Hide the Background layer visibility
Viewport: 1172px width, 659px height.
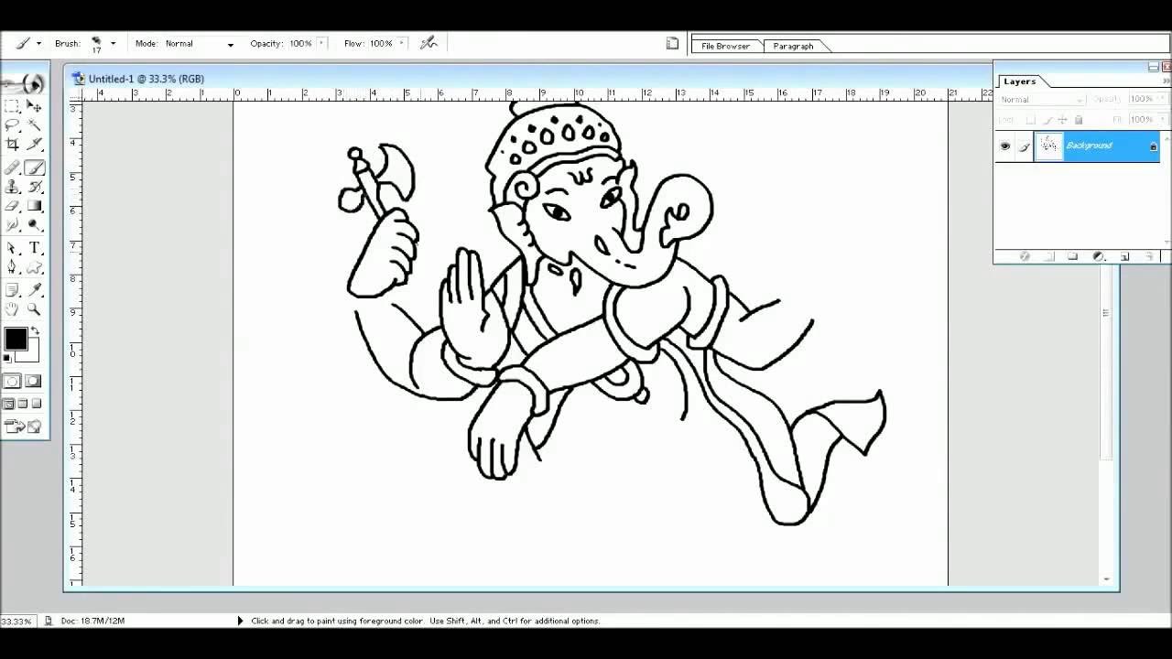(1005, 146)
